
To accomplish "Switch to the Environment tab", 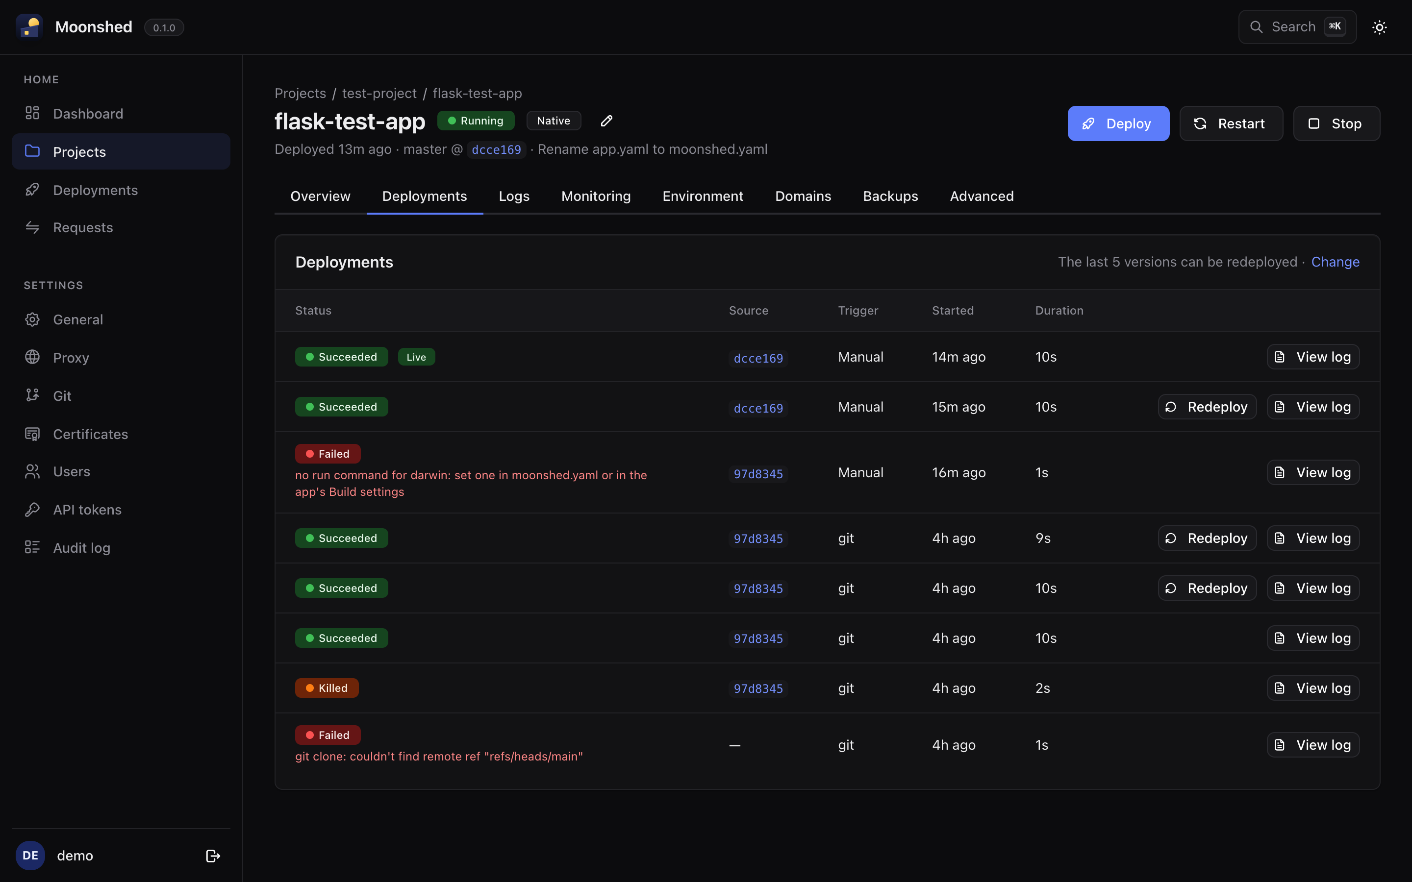I will tap(703, 196).
